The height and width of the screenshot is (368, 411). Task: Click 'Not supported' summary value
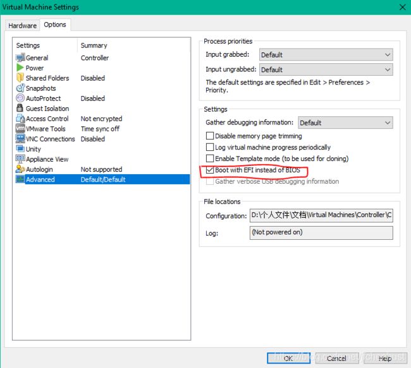101,169
